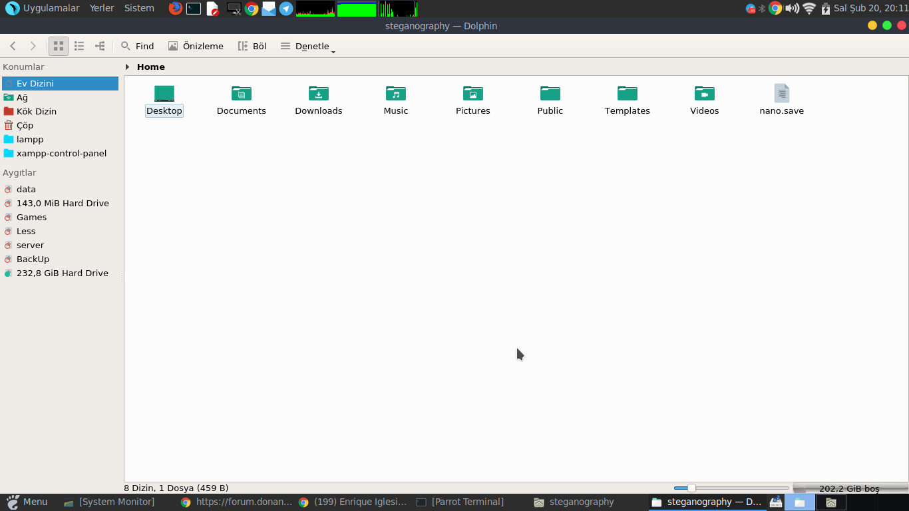Launch Firefox from top panel
The width and height of the screenshot is (909, 511).
pos(175,8)
